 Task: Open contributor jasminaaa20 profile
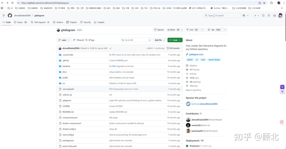point(197,131)
